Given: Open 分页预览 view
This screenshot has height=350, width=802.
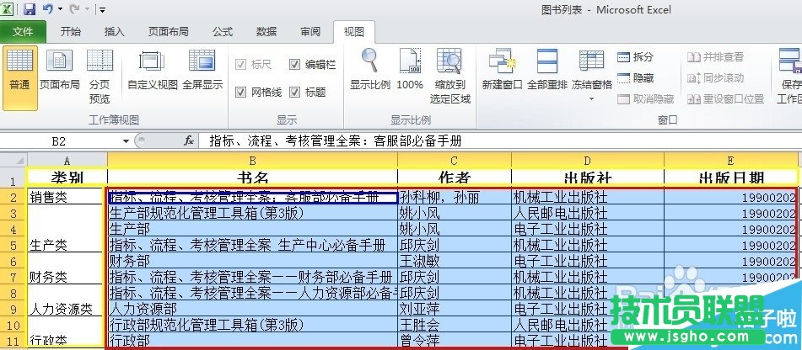Looking at the screenshot, I should [x=100, y=77].
